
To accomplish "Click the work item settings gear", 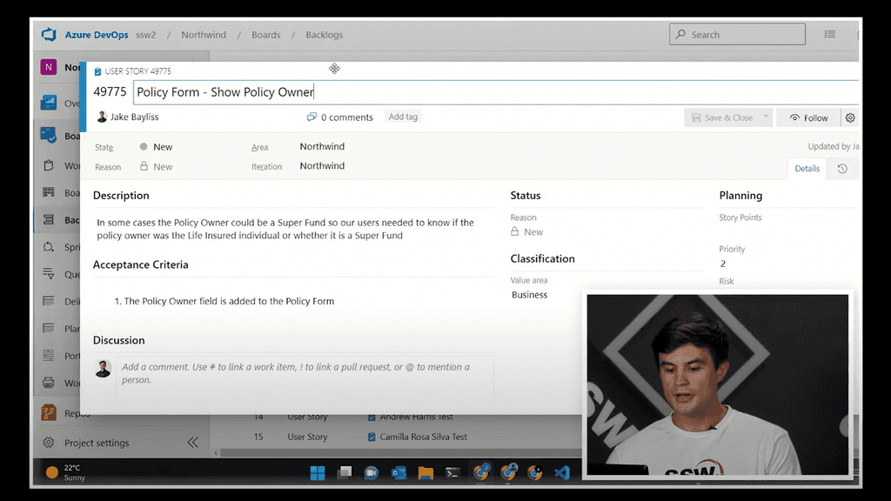I will pos(850,117).
